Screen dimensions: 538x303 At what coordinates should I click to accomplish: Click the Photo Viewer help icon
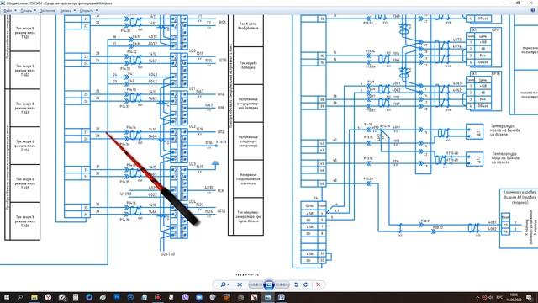pos(533,10)
